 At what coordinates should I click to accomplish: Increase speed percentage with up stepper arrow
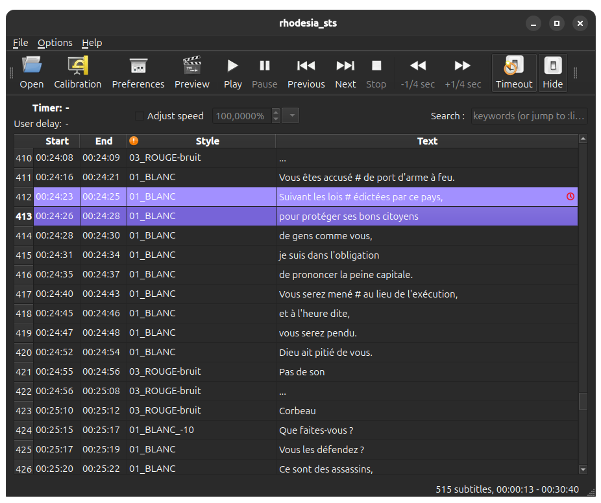[x=276, y=112]
